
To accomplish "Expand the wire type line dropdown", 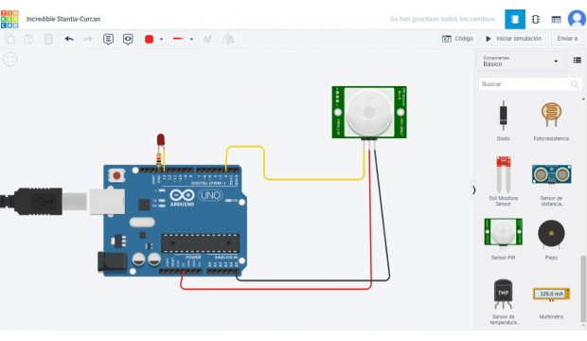I will click(x=191, y=39).
